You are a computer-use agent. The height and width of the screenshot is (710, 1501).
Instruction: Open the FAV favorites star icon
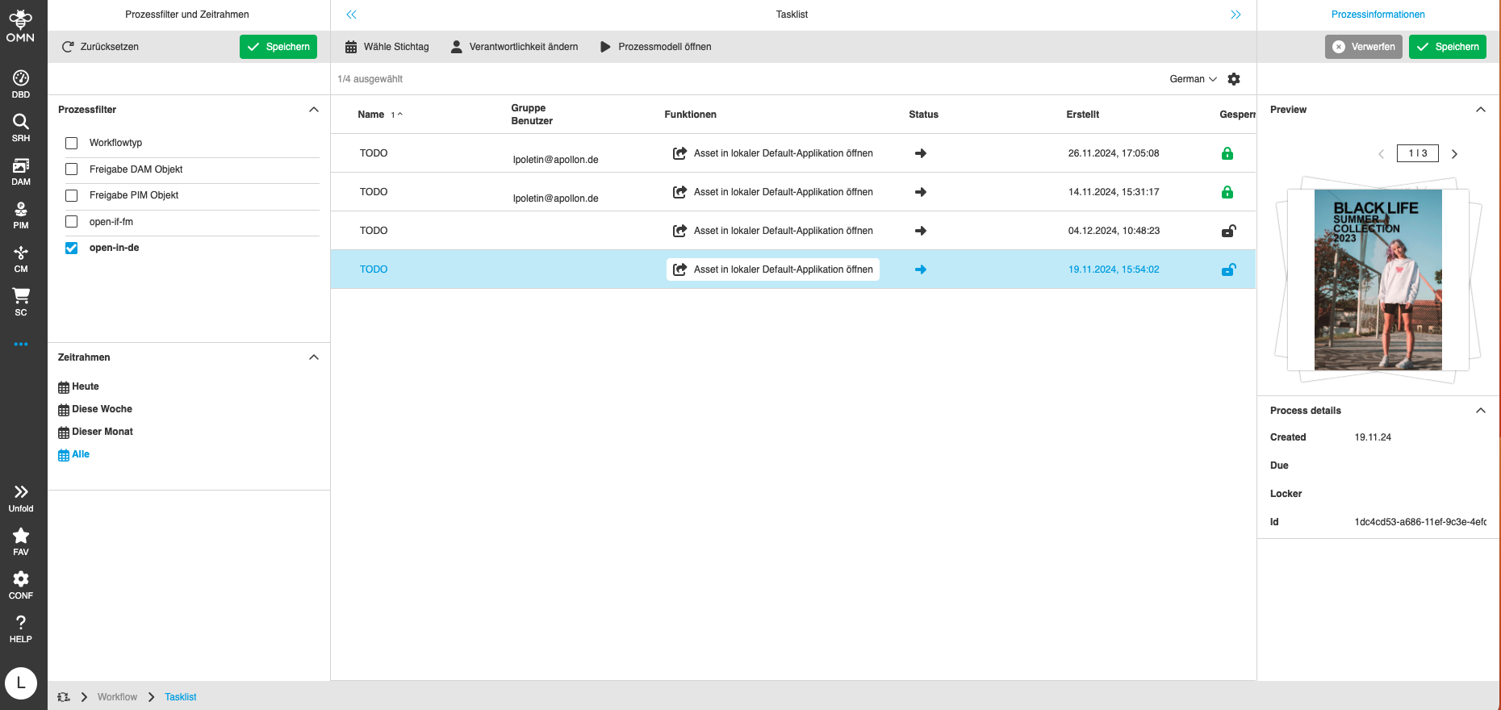click(21, 541)
